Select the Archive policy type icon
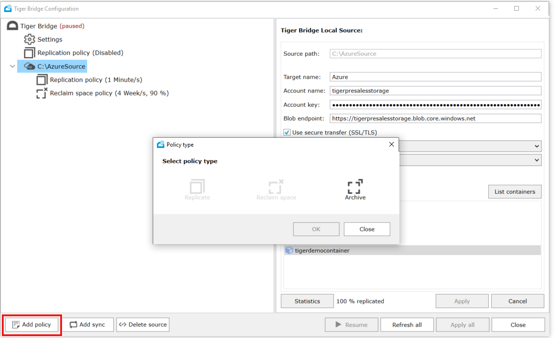The width and height of the screenshot is (555, 338). [355, 186]
